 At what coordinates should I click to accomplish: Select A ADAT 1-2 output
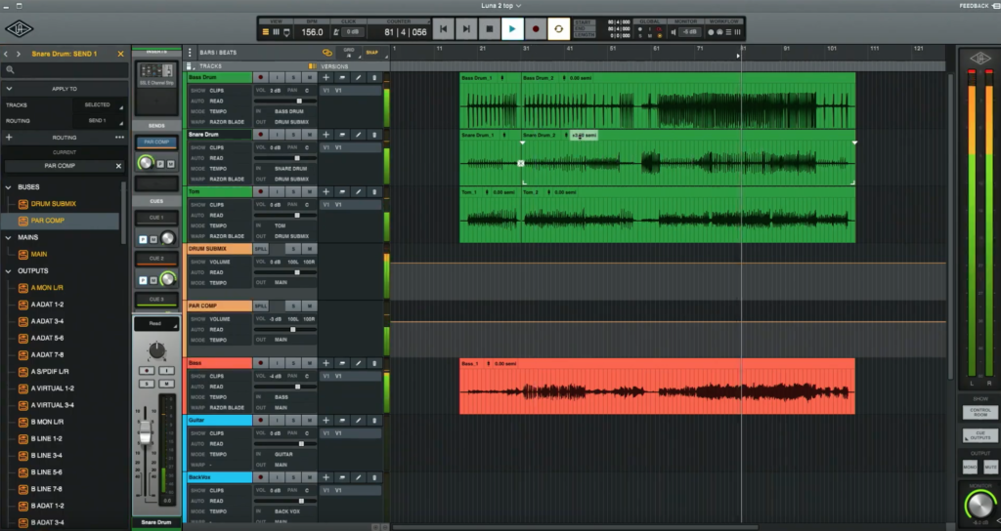click(47, 305)
